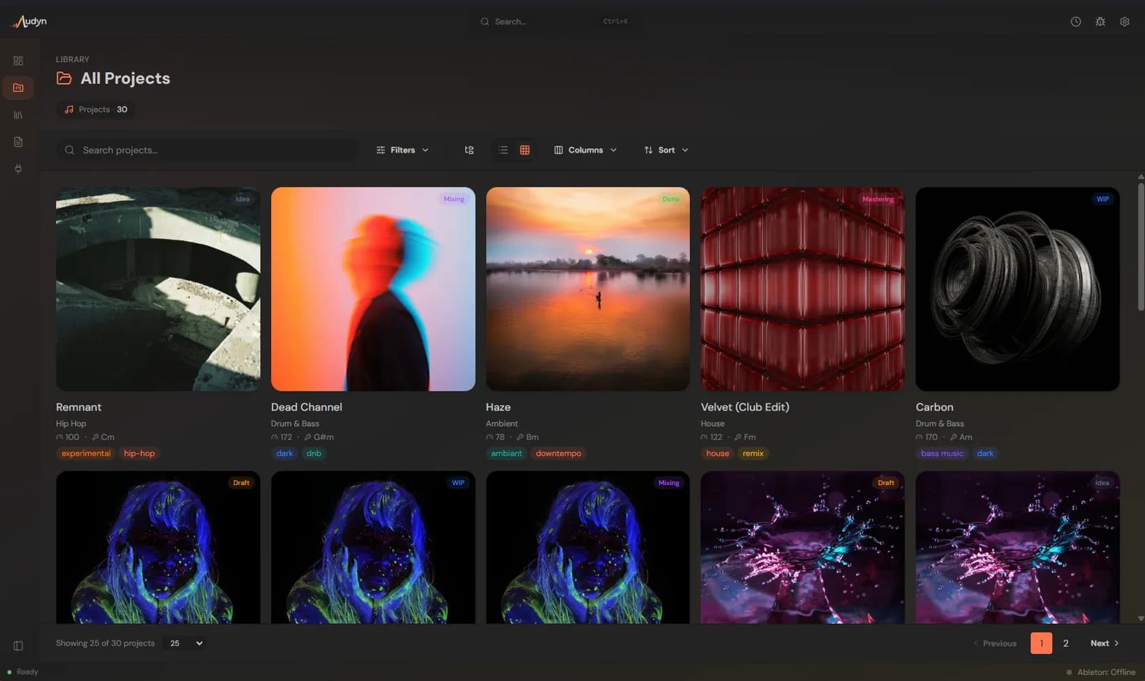Screen dimensions: 1145x681
Task: Click the bug report icon
Action: pyautogui.click(x=1100, y=22)
